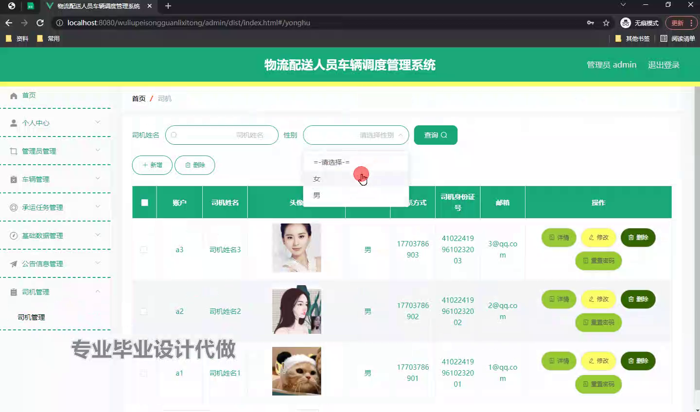
Task: Choose the =-请选择-= dropdown option
Action: click(x=356, y=162)
